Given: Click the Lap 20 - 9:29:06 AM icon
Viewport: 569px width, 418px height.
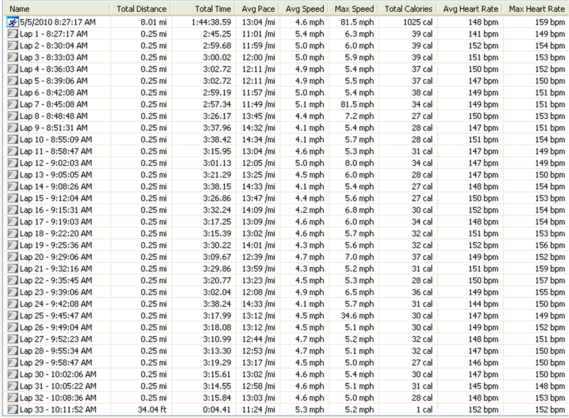Looking at the screenshot, I should [x=13, y=257].
